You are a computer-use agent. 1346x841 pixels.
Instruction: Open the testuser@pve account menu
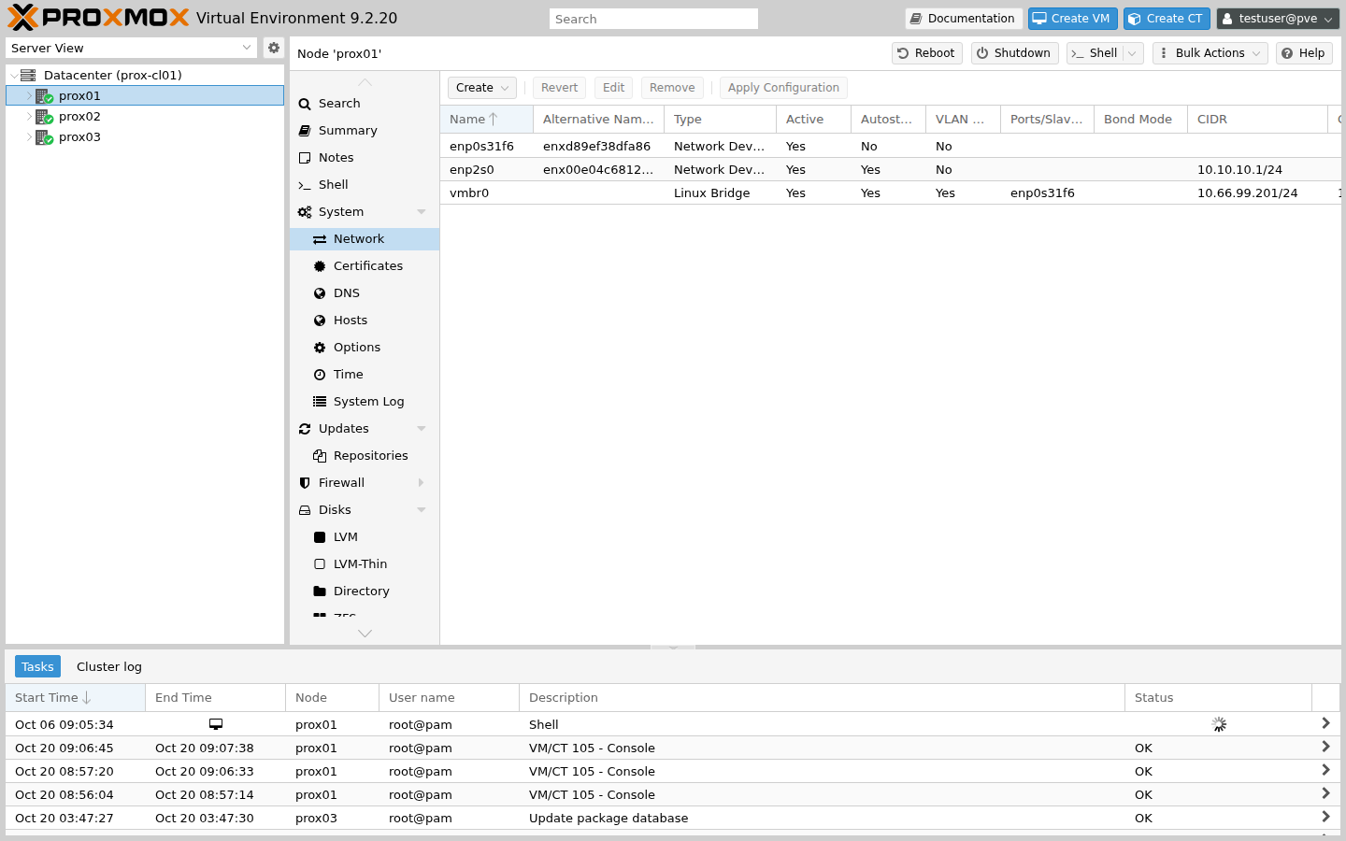click(1278, 19)
